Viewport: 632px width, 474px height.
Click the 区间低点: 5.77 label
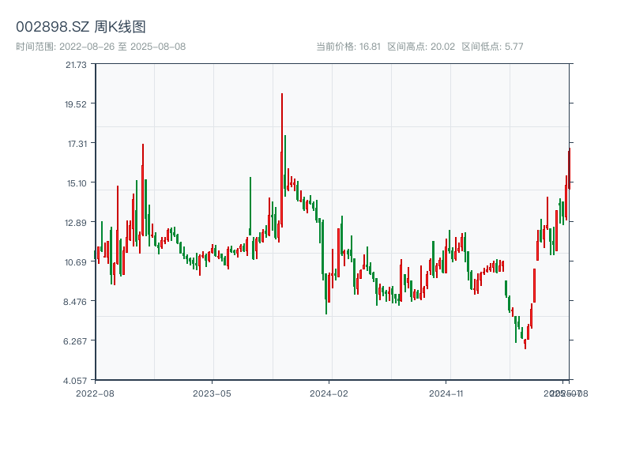pos(492,47)
